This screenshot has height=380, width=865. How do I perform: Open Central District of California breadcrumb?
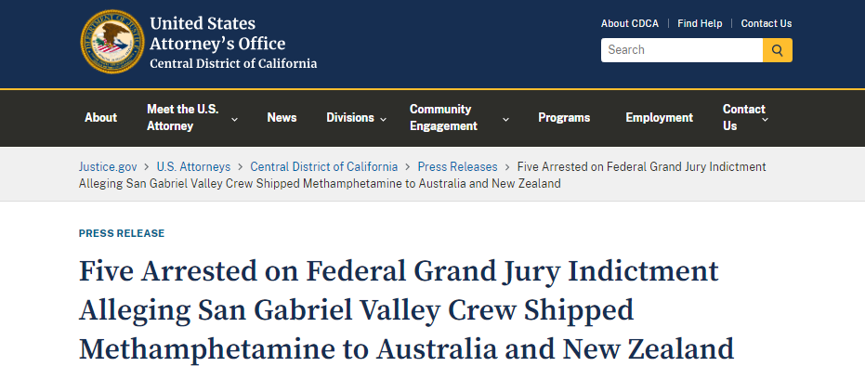(x=324, y=166)
